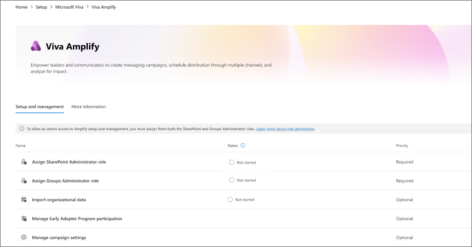
Task: Click the Assign SharePoint Administrator role row icon
Action: 24,161
